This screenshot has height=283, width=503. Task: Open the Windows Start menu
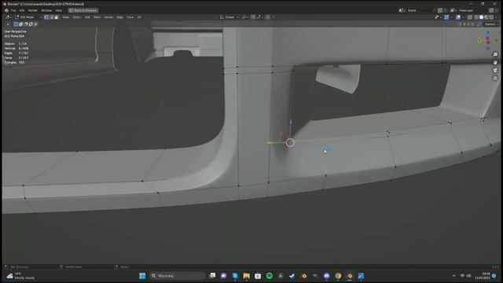coord(142,276)
